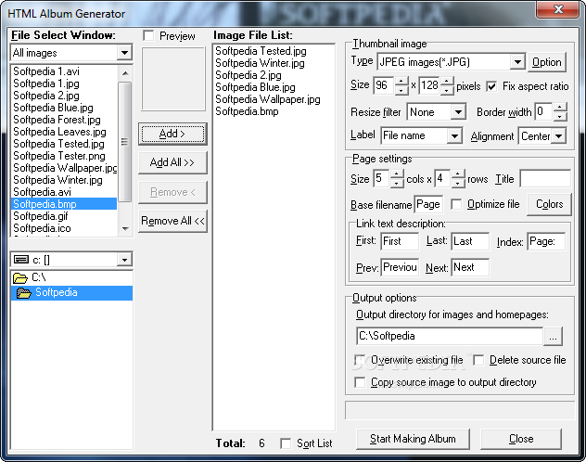This screenshot has height=462, width=586.
Task: Select the C:\ open folder icon
Action: 20,277
